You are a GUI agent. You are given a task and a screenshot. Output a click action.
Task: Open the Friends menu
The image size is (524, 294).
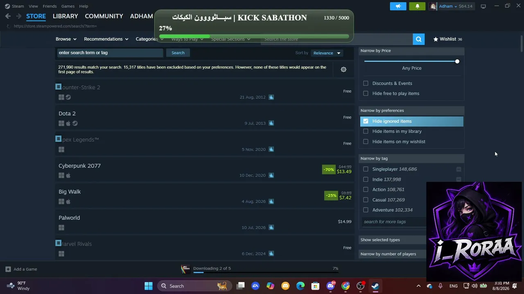tap(50, 6)
